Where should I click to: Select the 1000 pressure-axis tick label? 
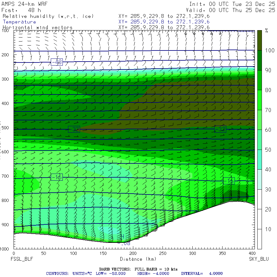click(4, 249)
